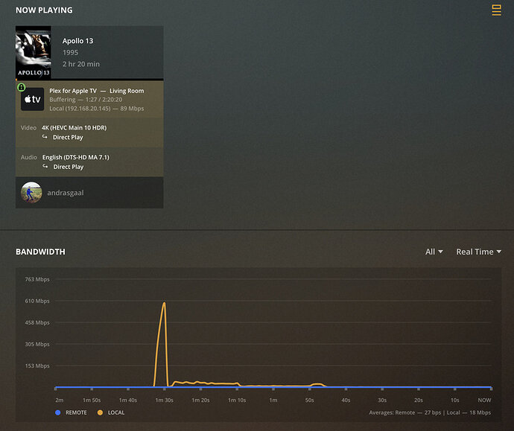This screenshot has width=514, height=431.
Task: Toggle the LOCAL series in legend
Action: coord(111,412)
